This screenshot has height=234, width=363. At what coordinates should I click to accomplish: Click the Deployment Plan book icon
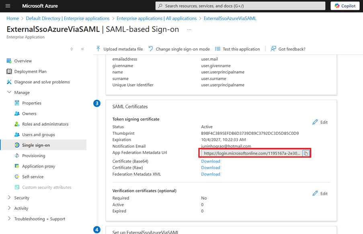9,71
